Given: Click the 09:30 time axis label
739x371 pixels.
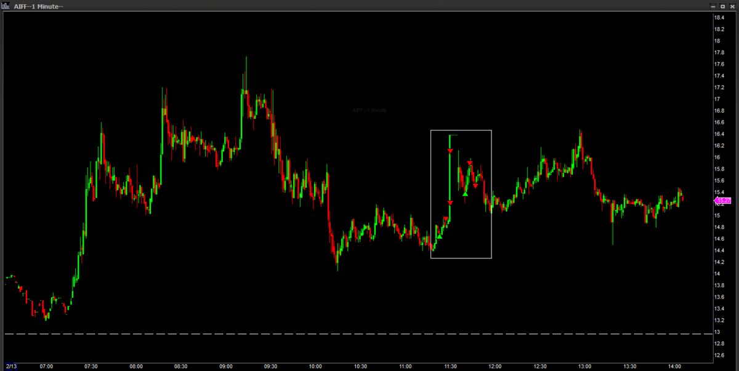Looking at the screenshot, I should point(271,366).
